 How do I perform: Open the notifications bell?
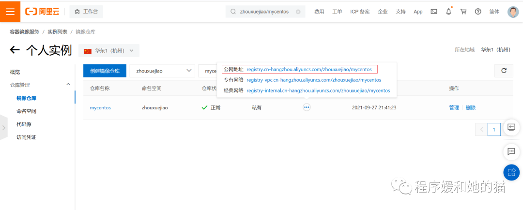448,11
